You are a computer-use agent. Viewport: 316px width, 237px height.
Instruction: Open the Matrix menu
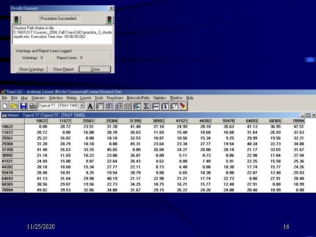tap(72, 98)
